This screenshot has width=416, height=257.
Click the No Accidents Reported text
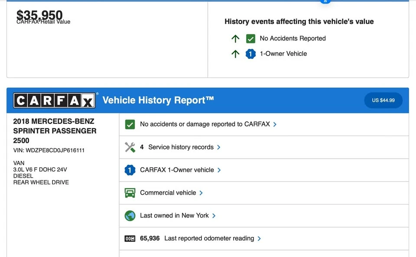click(x=292, y=39)
